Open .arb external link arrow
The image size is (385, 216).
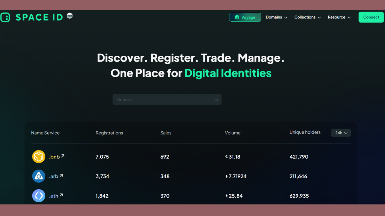coord(61,175)
